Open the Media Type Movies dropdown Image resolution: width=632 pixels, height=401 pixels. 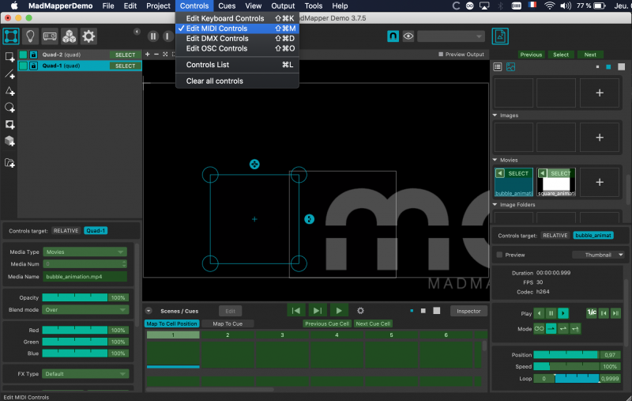[85, 252]
